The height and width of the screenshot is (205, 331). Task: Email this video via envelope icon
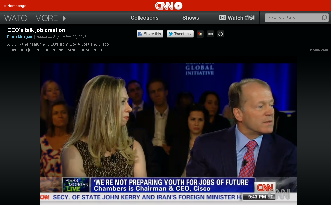(x=200, y=34)
